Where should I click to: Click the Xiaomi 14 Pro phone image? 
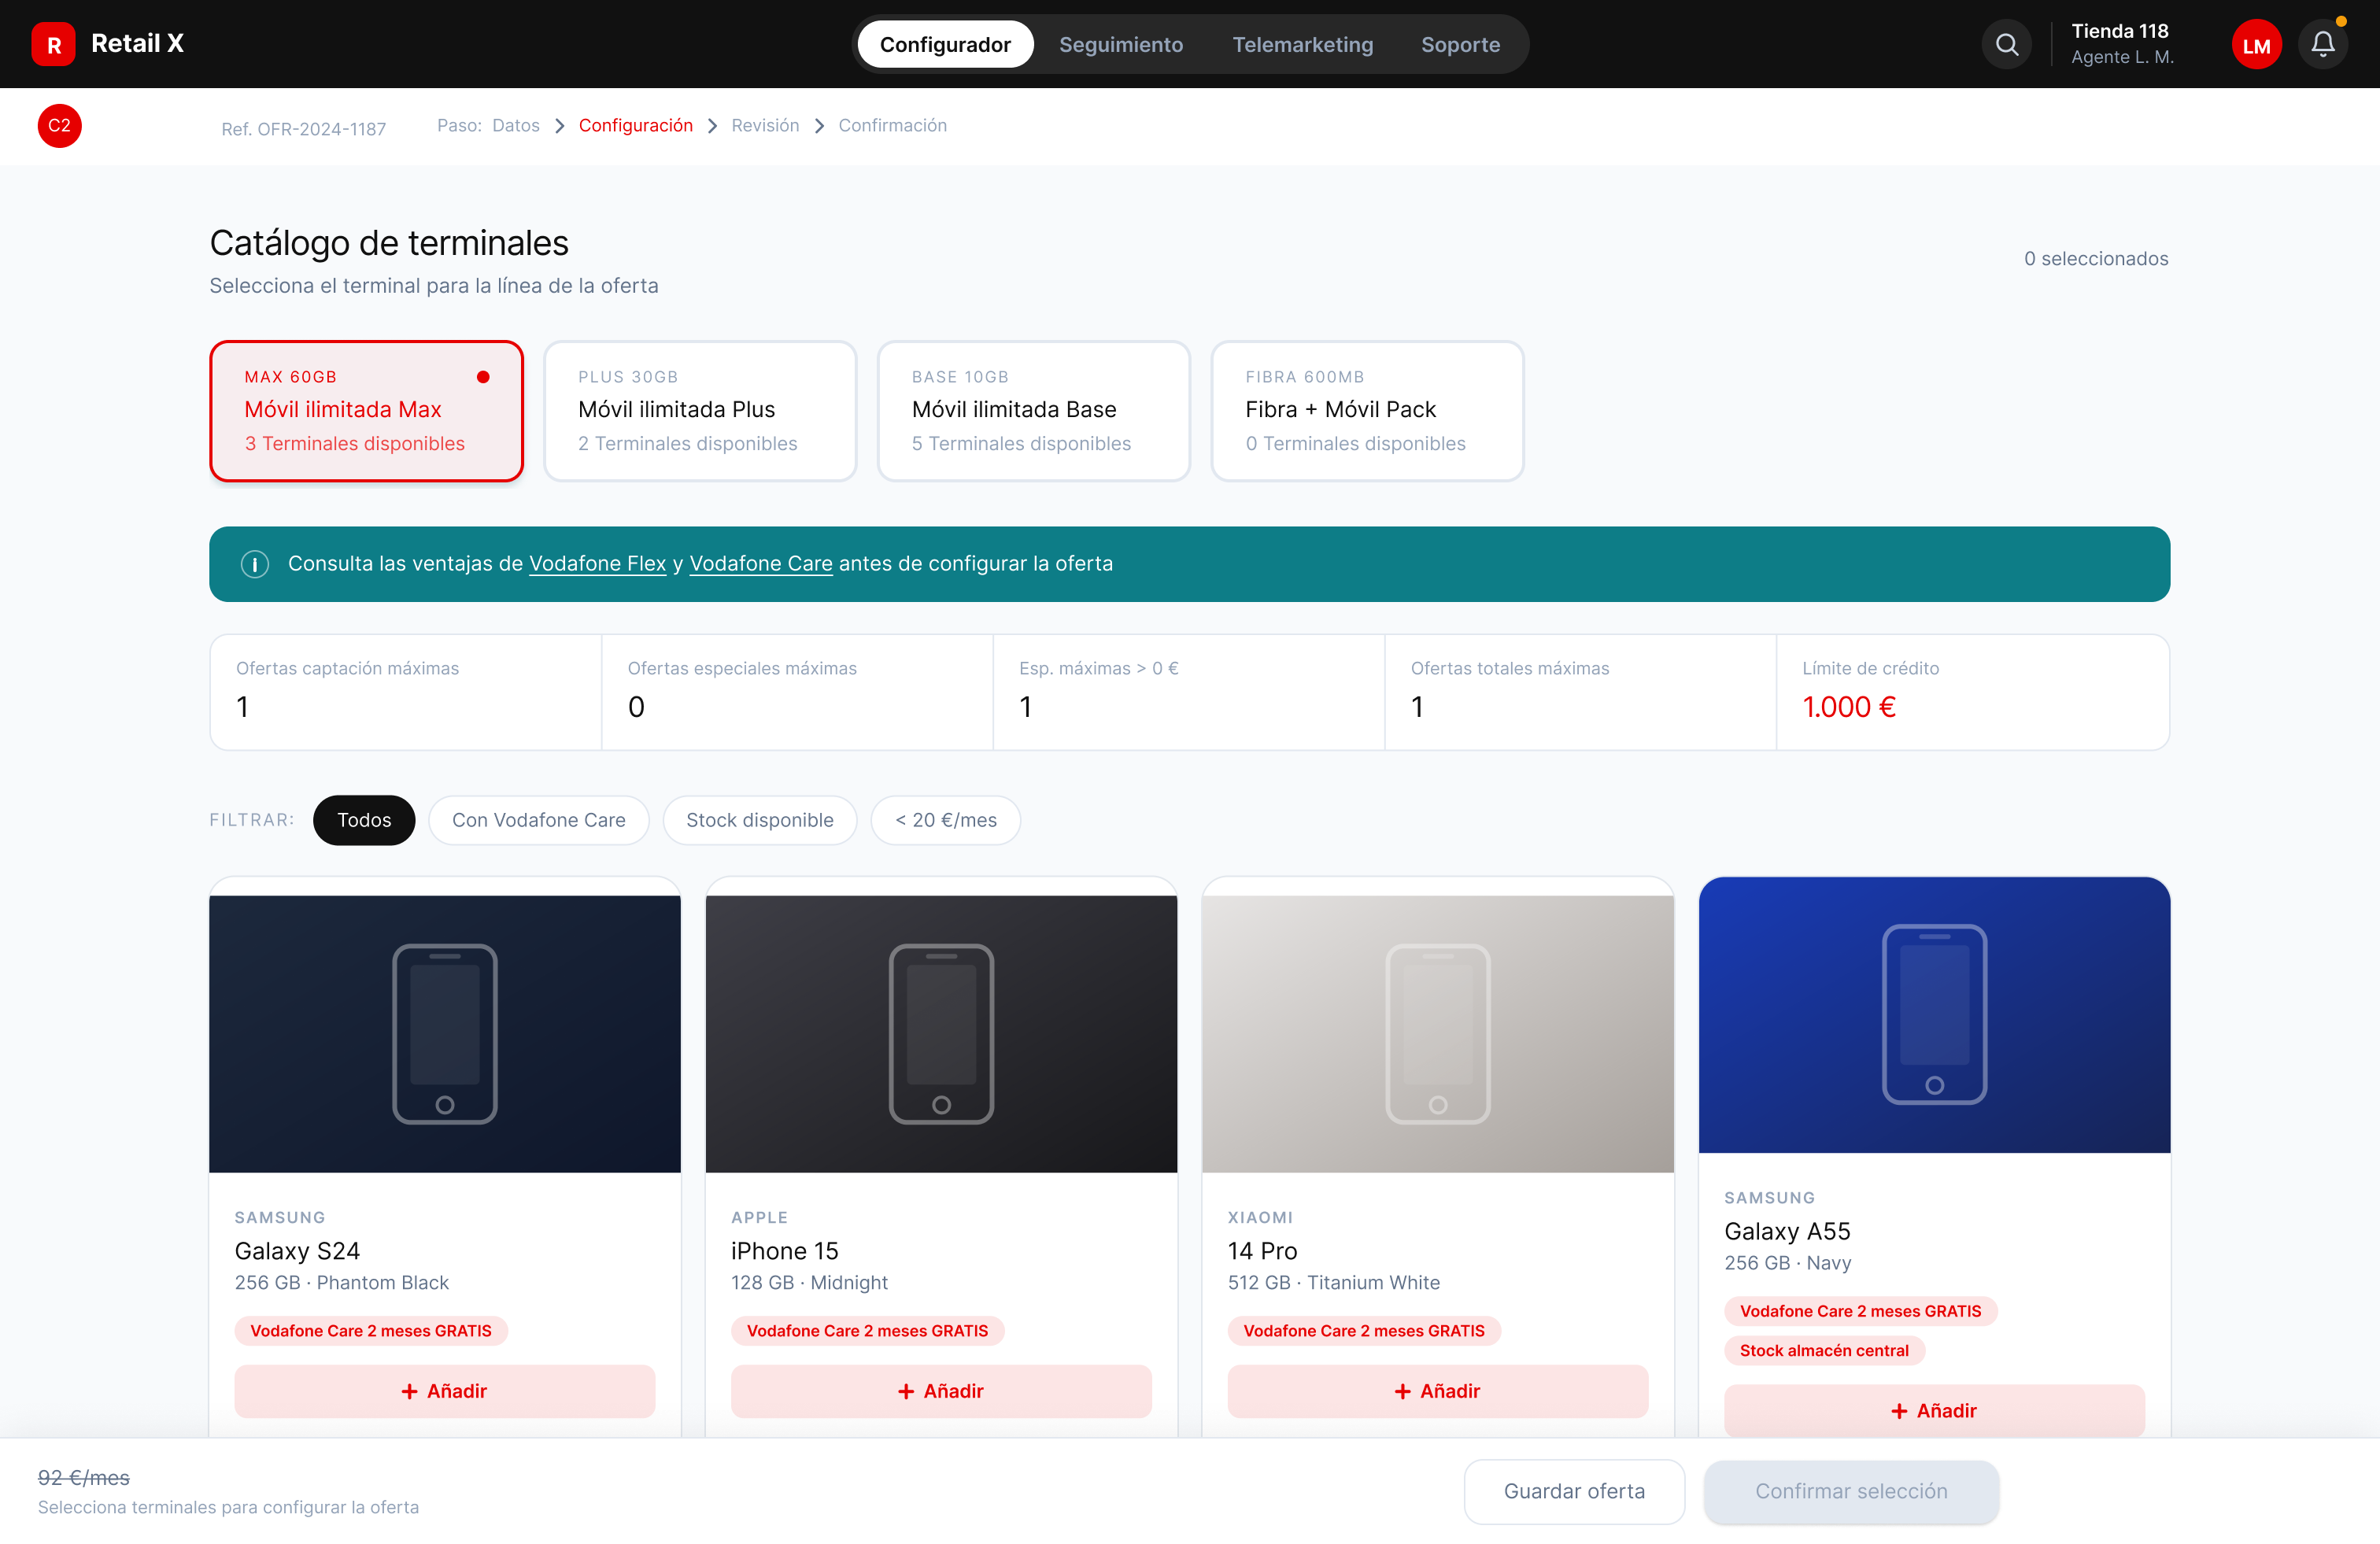point(1438,1034)
